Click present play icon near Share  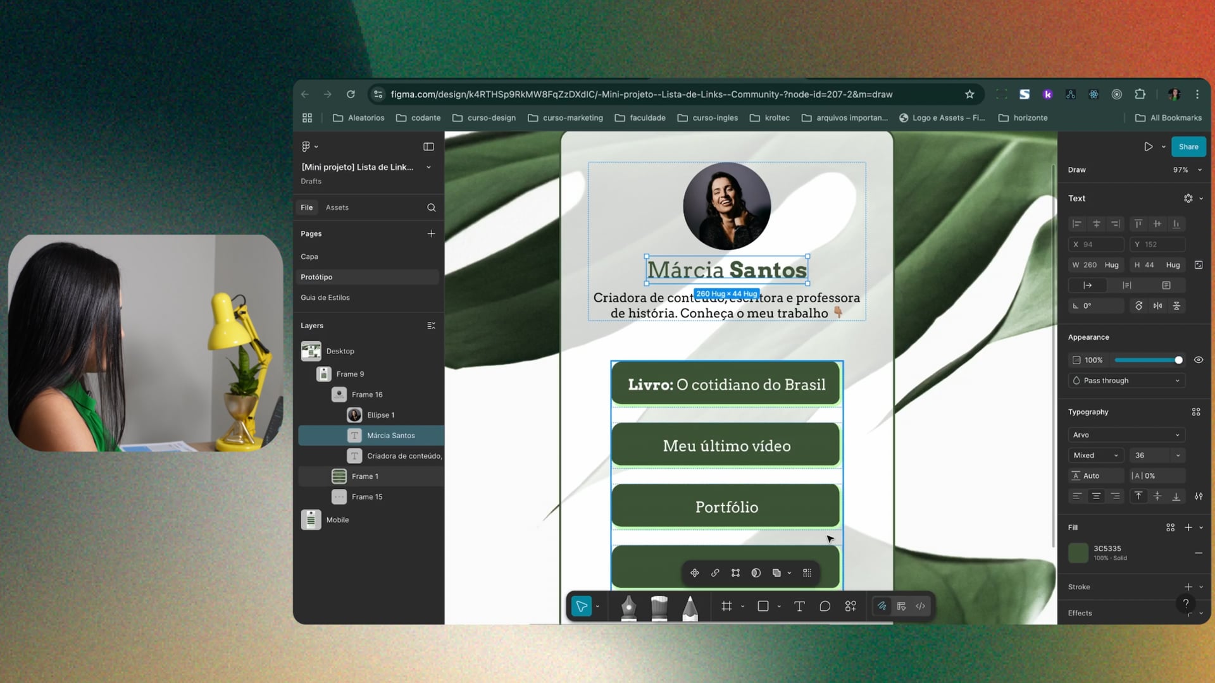click(1148, 147)
